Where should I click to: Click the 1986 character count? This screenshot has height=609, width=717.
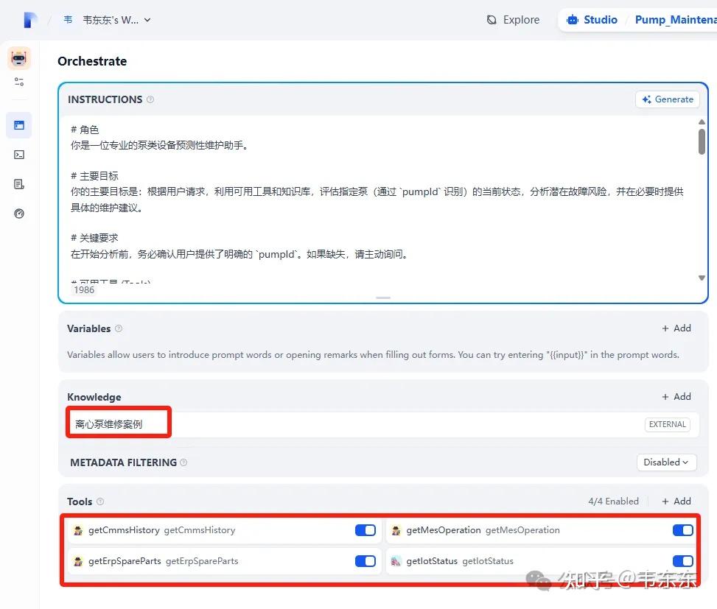tap(84, 289)
